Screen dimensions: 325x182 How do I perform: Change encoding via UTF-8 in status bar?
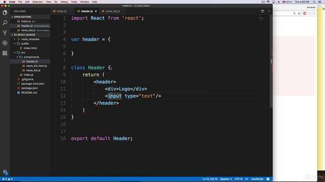click(x=238, y=179)
